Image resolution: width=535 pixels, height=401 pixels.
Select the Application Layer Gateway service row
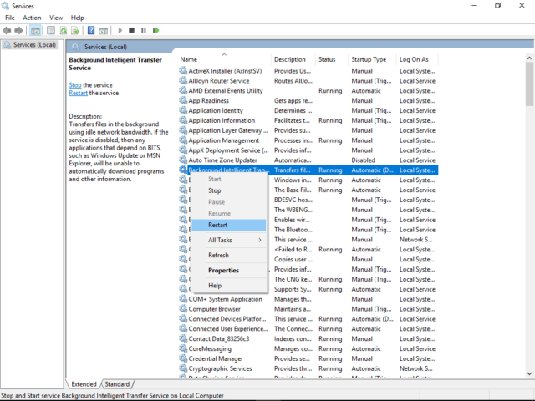[x=308, y=130]
